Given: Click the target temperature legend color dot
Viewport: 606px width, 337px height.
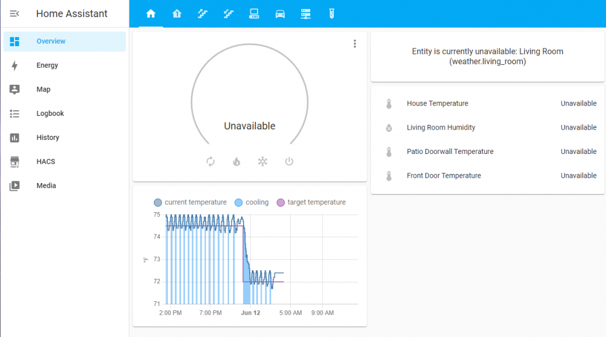Looking at the screenshot, I should (281, 202).
